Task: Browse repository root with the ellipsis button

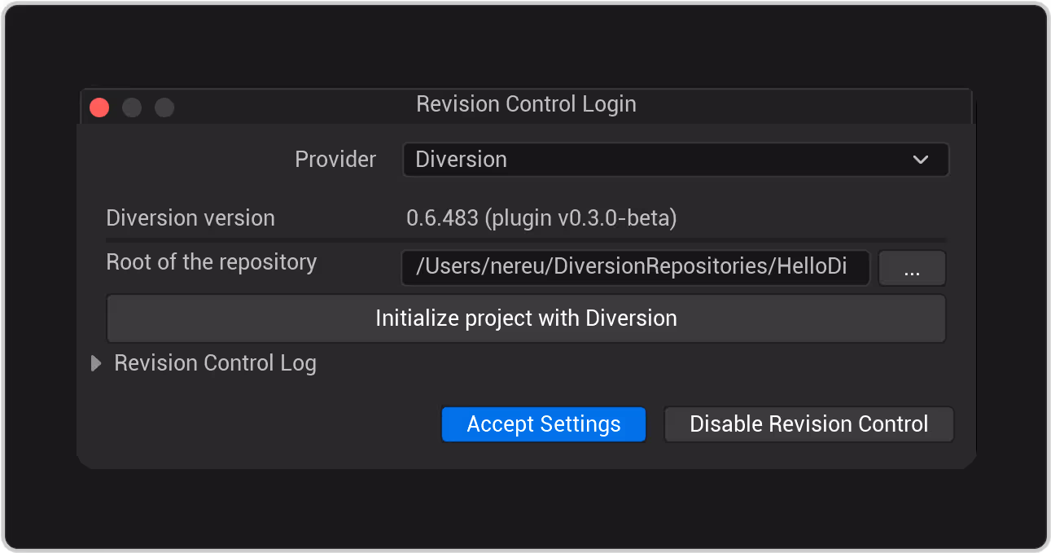Action: tap(912, 268)
